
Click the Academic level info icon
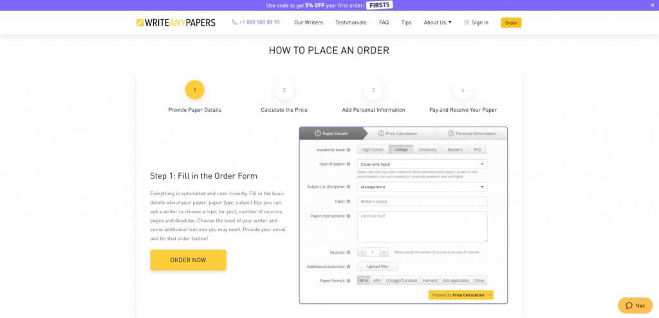[348, 150]
